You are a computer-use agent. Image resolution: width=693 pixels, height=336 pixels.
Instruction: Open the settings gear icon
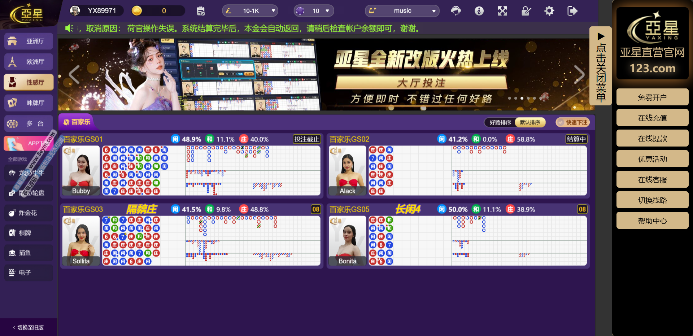[549, 11]
